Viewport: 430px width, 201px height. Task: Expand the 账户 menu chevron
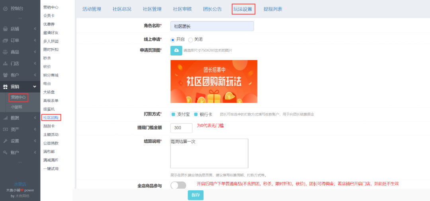pyautogui.click(x=35, y=152)
